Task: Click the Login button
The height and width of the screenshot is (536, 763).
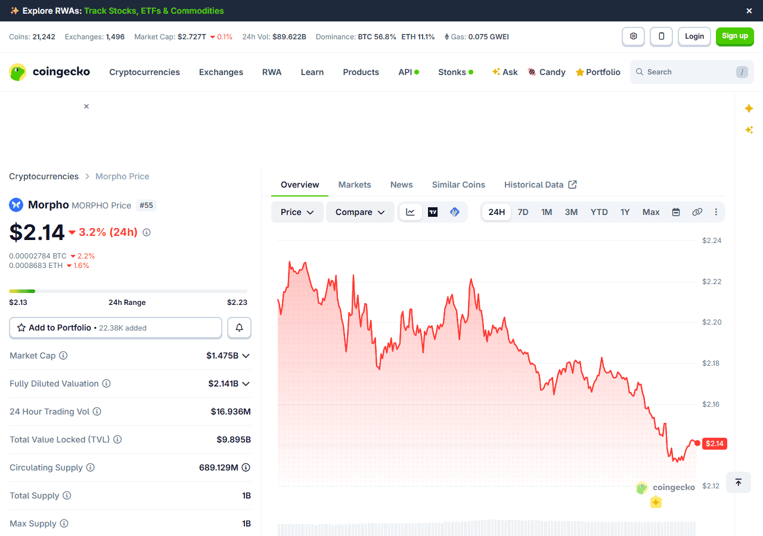Action: pos(694,36)
